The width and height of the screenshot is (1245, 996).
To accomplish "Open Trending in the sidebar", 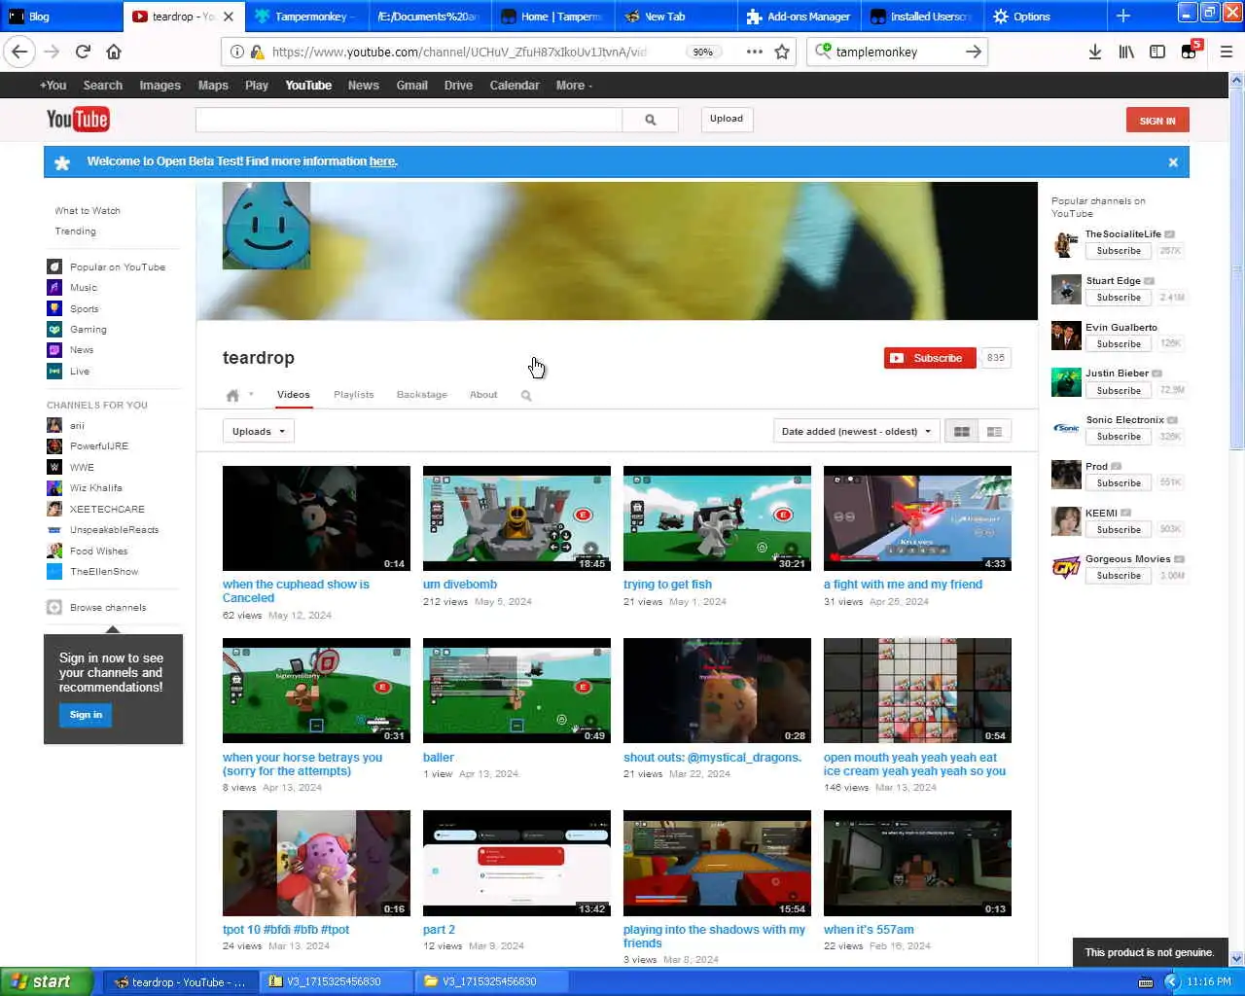I will click(75, 231).
